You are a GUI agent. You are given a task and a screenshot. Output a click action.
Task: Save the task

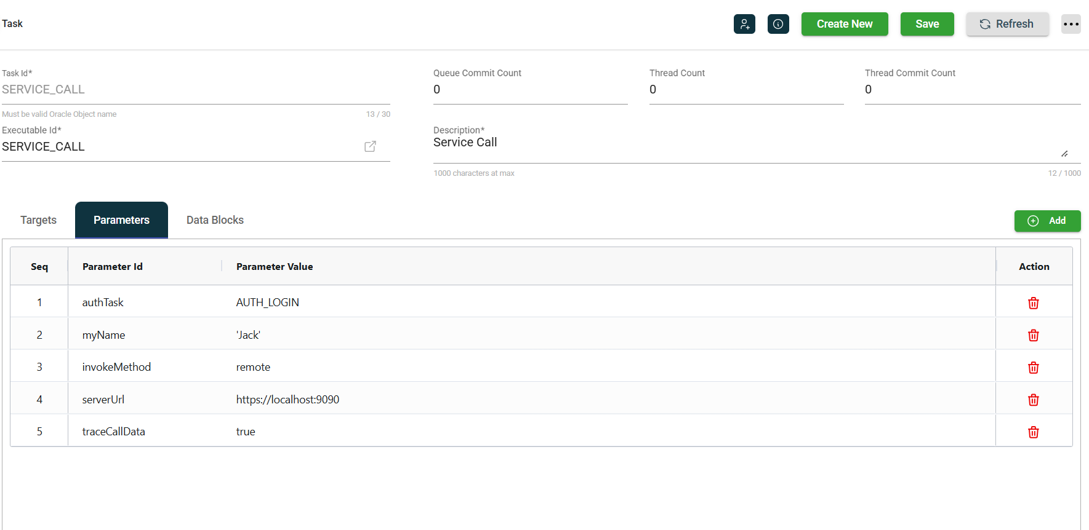pyautogui.click(x=926, y=24)
